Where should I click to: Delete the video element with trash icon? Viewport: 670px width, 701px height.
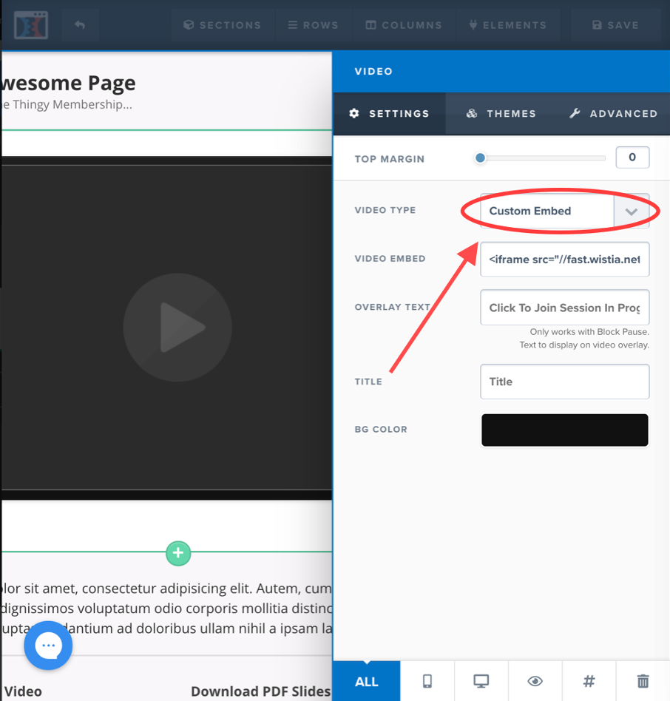pos(643,681)
